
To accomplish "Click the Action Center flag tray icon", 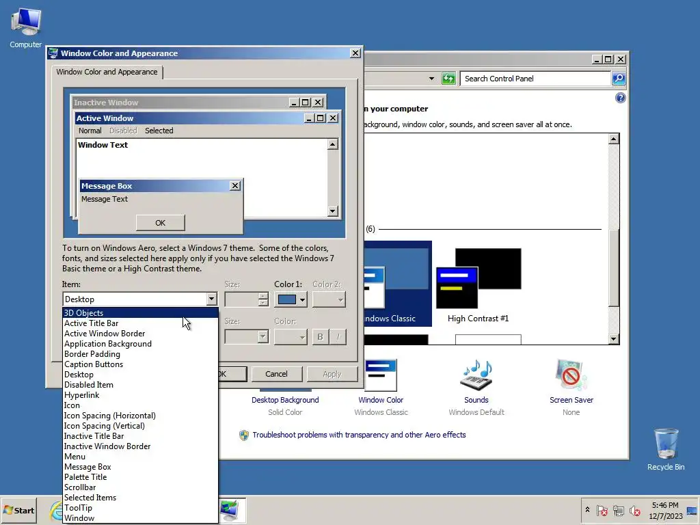I will click(602, 511).
